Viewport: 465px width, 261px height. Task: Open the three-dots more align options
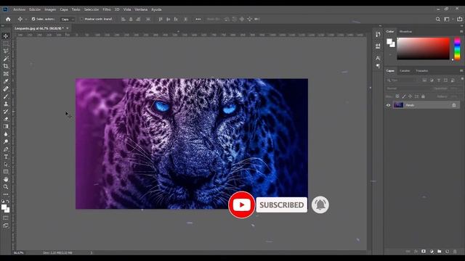tap(198, 20)
